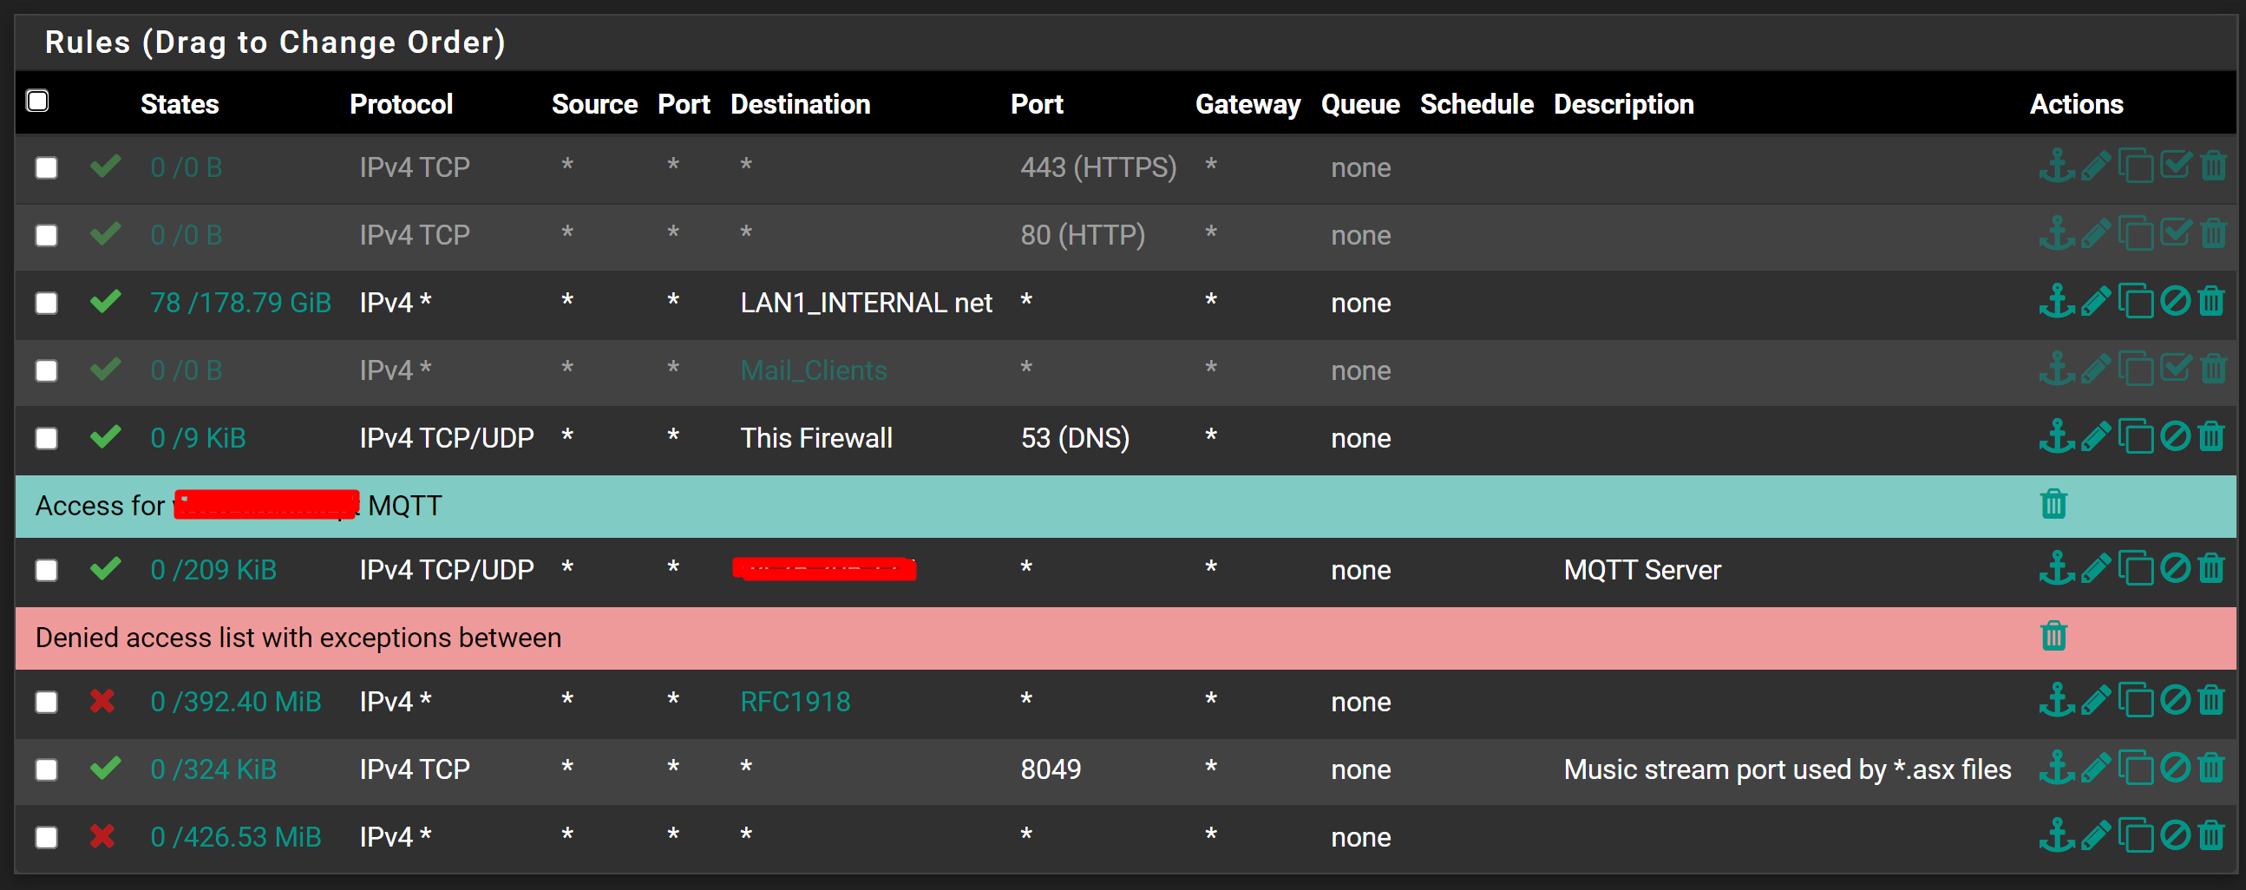Disable the last block-all IPv4 rule
Image resolution: width=2246 pixels, height=890 pixels.
(x=2175, y=835)
